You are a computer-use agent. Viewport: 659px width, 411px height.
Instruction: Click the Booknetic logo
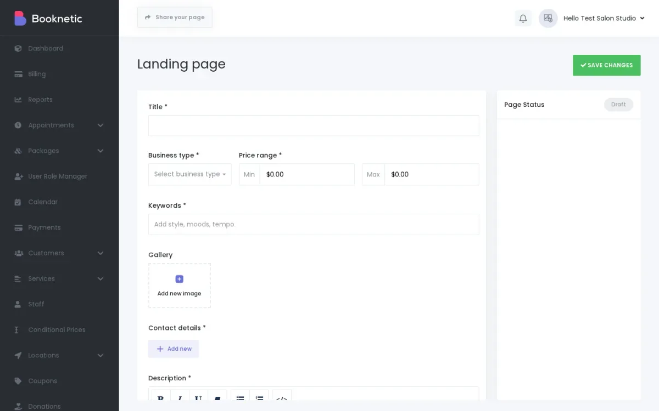48,18
